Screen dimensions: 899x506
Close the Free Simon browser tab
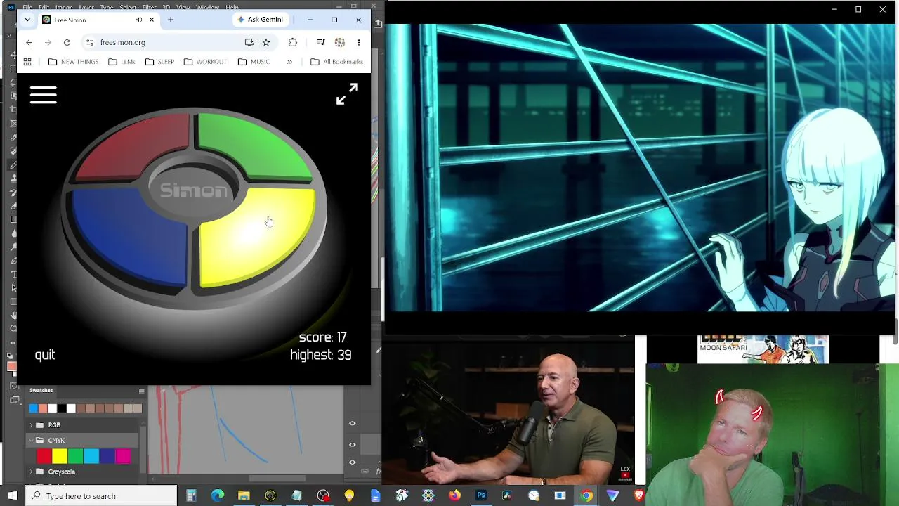point(151,20)
